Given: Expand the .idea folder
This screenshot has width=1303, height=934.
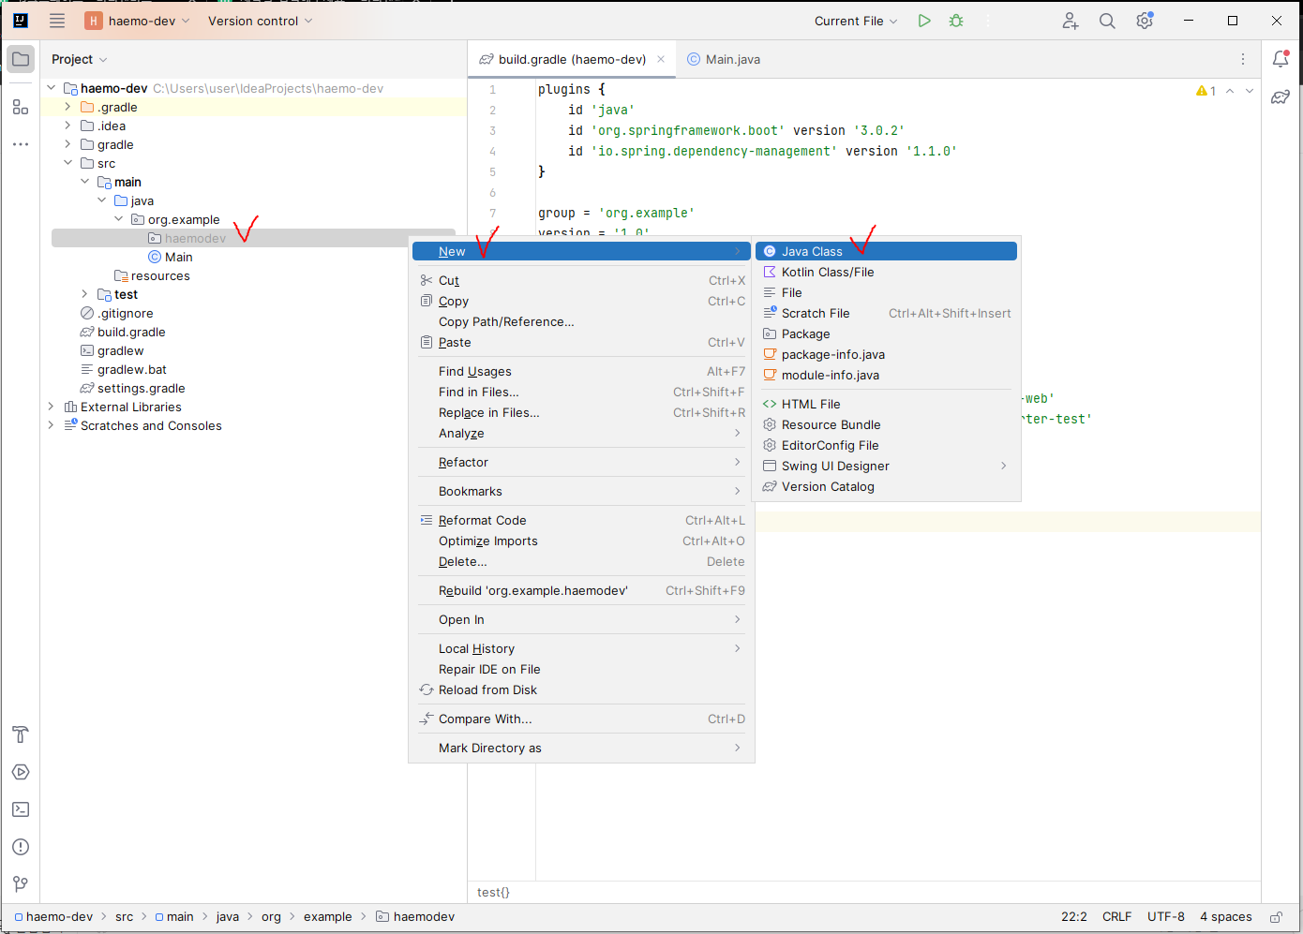Looking at the screenshot, I should [x=67, y=126].
